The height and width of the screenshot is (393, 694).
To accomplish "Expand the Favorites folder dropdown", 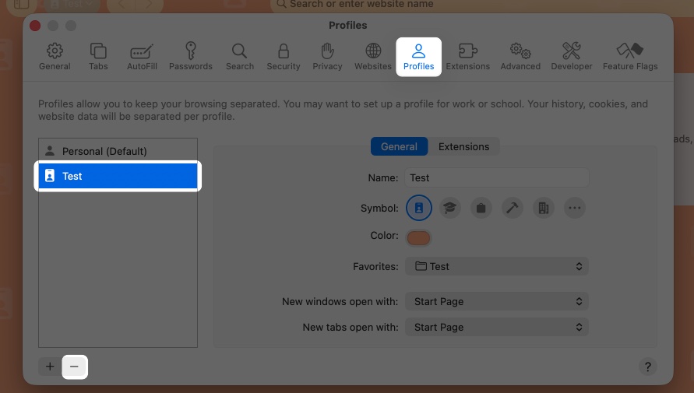I will (497, 266).
